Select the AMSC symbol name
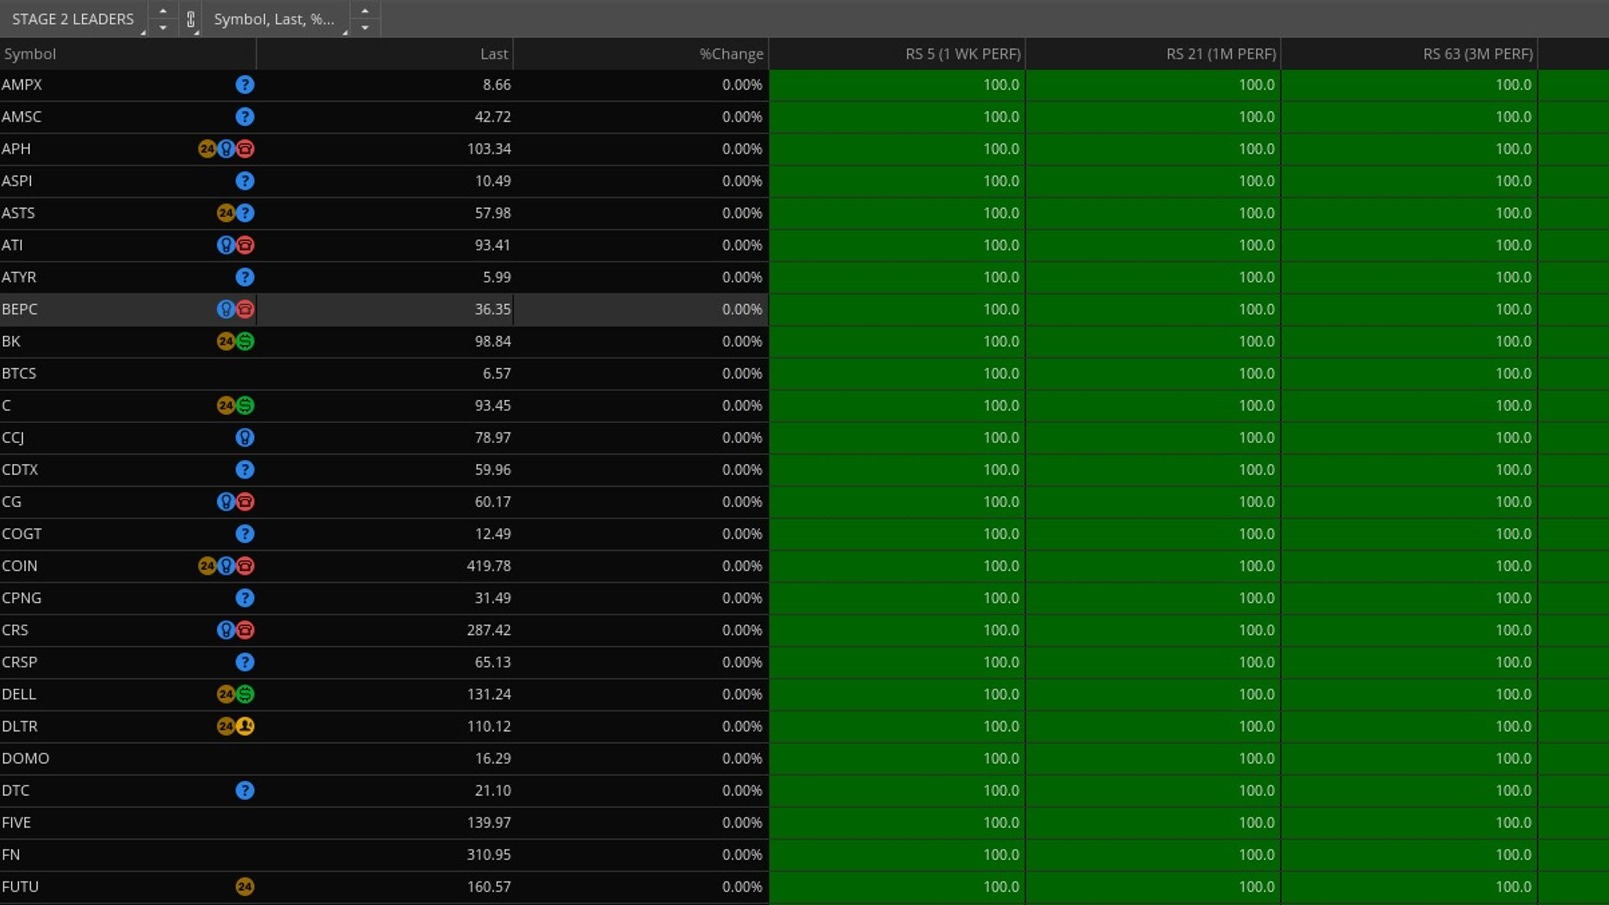The image size is (1609, 905). tap(21, 117)
